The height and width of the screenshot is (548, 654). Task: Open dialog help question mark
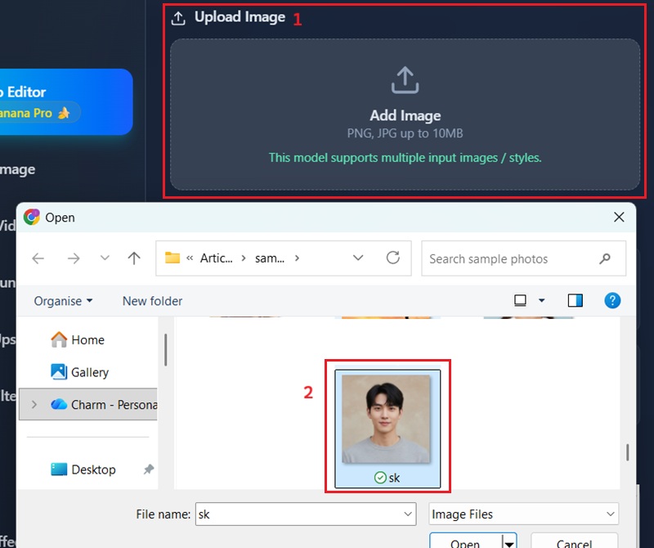pyautogui.click(x=612, y=300)
